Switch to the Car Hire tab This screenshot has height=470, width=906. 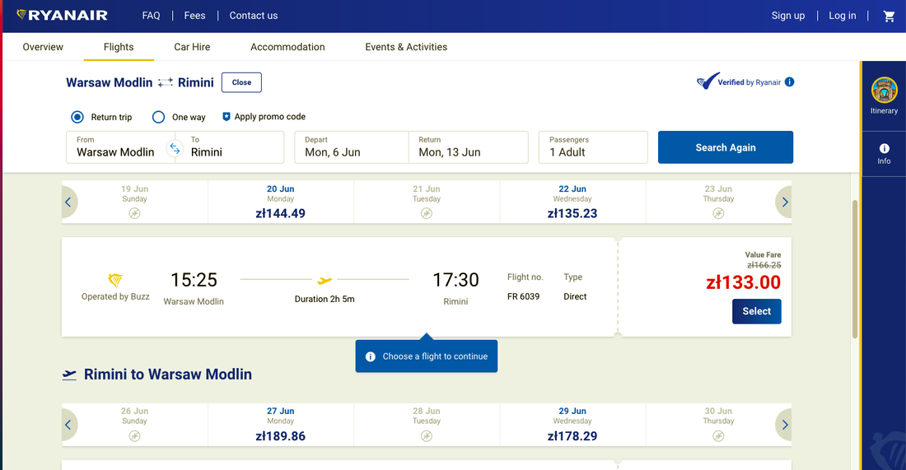point(192,47)
